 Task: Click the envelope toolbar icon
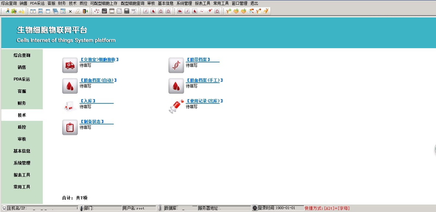[x=119, y=11]
